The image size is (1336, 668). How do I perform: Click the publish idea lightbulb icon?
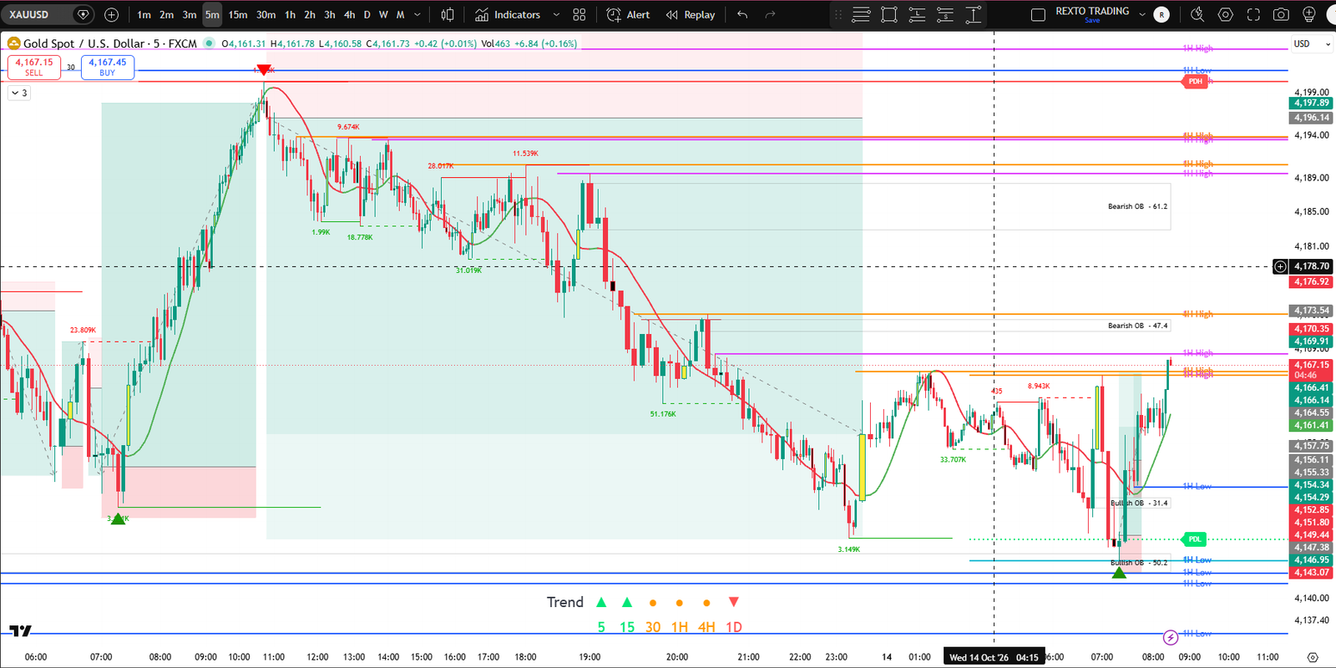point(1309,14)
